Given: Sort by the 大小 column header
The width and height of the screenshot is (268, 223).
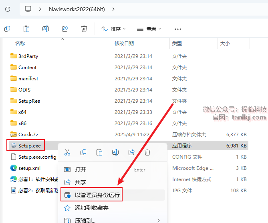Looking at the screenshot, I should (225, 44).
